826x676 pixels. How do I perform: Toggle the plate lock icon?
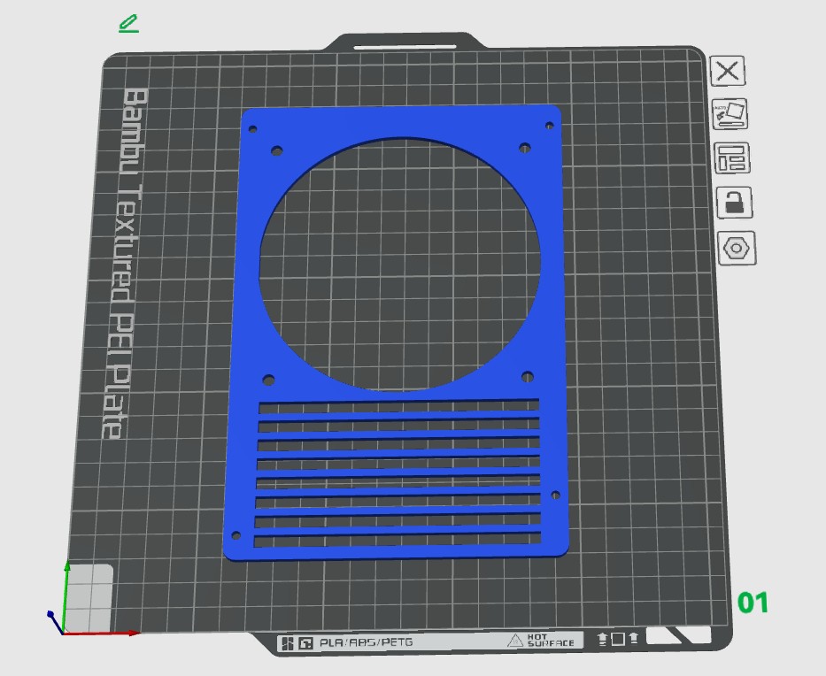pos(734,203)
